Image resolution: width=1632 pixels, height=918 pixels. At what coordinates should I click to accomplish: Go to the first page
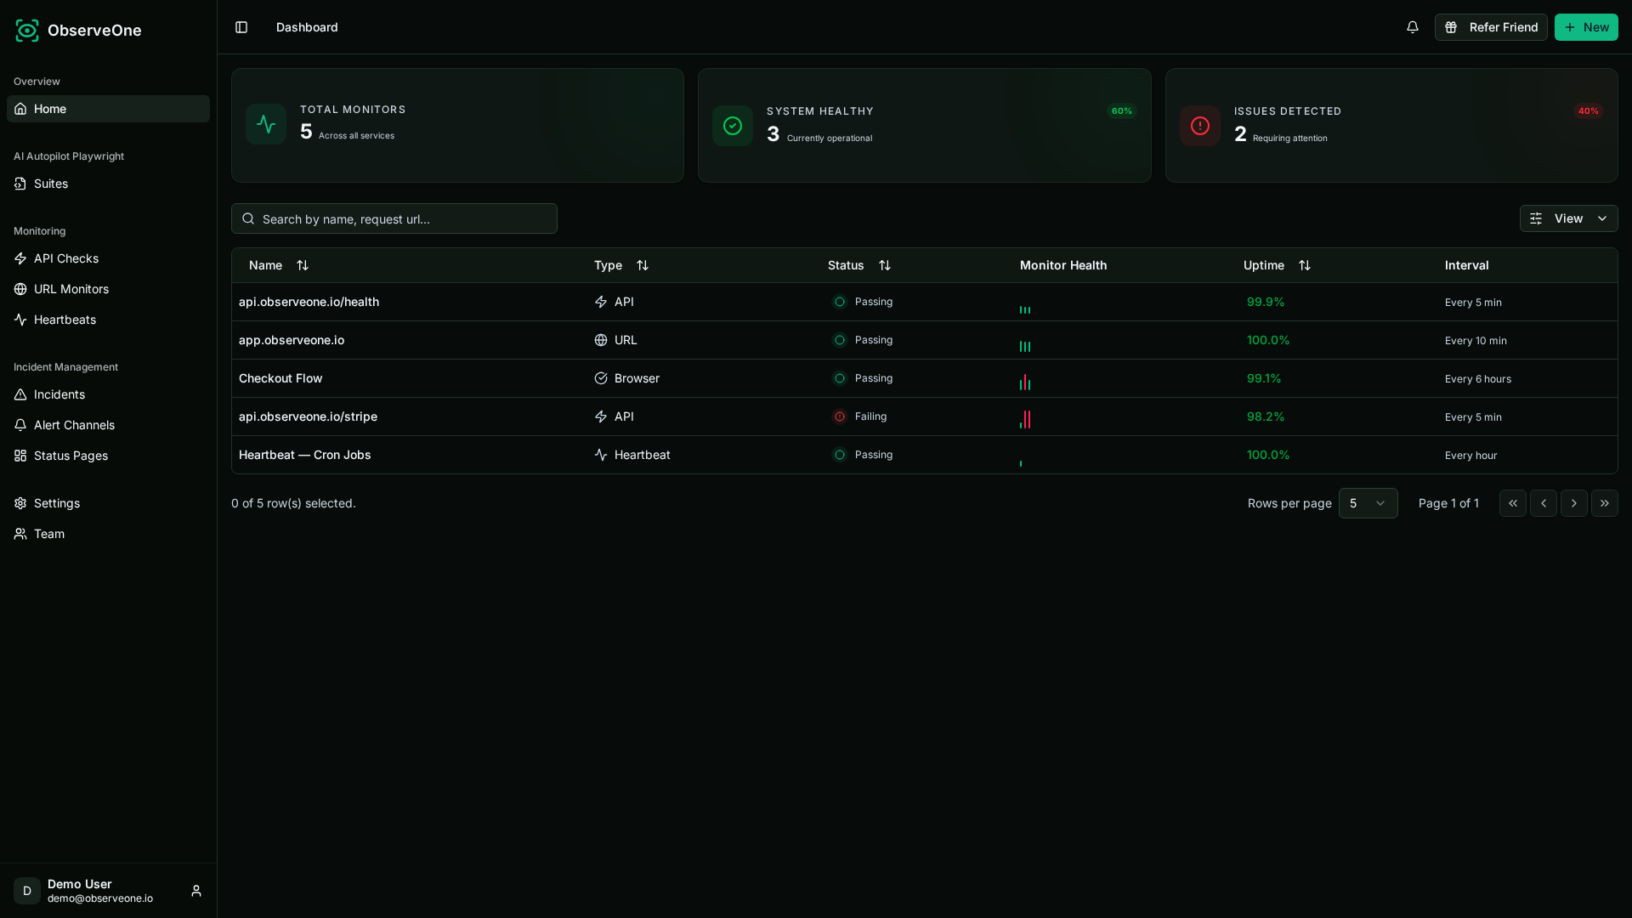point(1513,503)
